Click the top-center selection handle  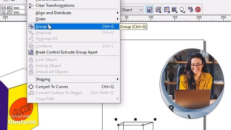pyautogui.click(x=135, y=119)
